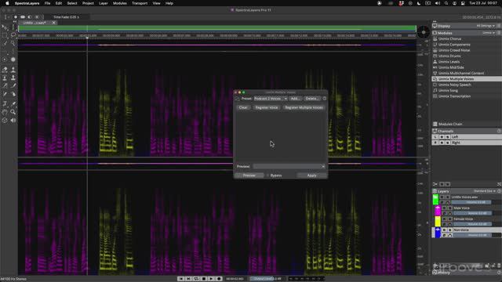Image resolution: width=502 pixels, height=282 pixels.
Task: Open the File menu
Action: [x=47, y=3]
